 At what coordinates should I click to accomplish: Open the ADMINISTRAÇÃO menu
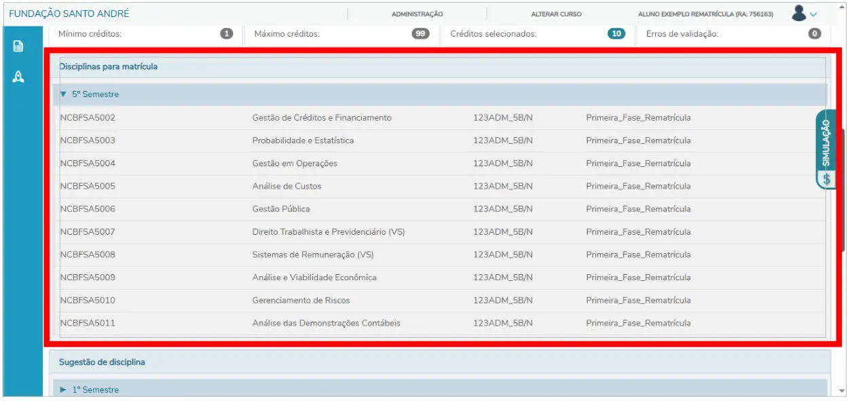[417, 14]
